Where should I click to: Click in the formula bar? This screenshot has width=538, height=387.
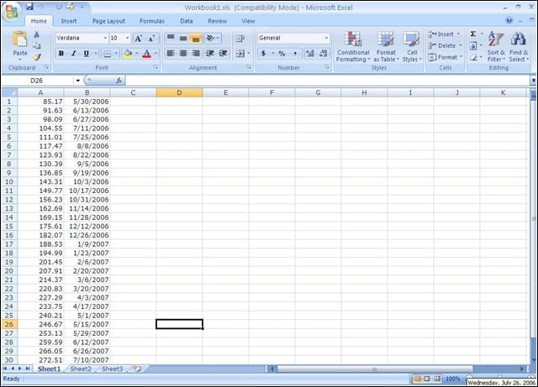click(x=328, y=81)
